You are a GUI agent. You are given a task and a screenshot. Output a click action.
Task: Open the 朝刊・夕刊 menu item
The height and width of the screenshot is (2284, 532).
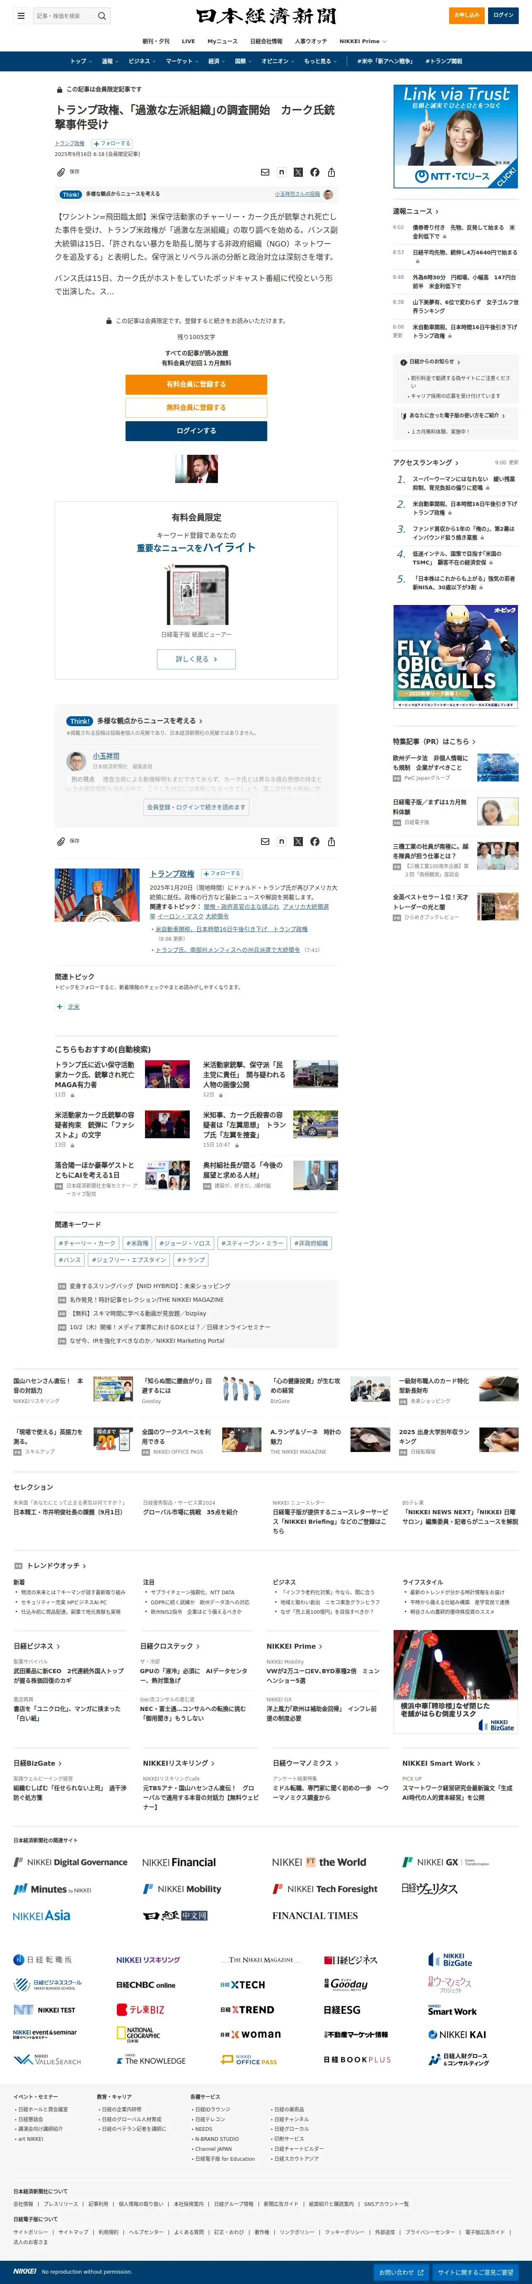pos(156,41)
